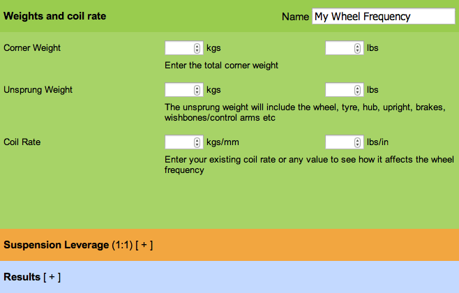Click Unsprung Weight kgs input field
The height and width of the screenshot is (293, 459).
tap(179, 90)
